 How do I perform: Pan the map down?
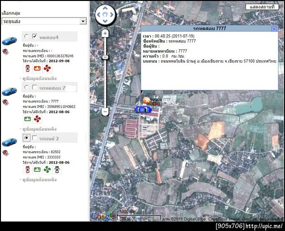105,21
